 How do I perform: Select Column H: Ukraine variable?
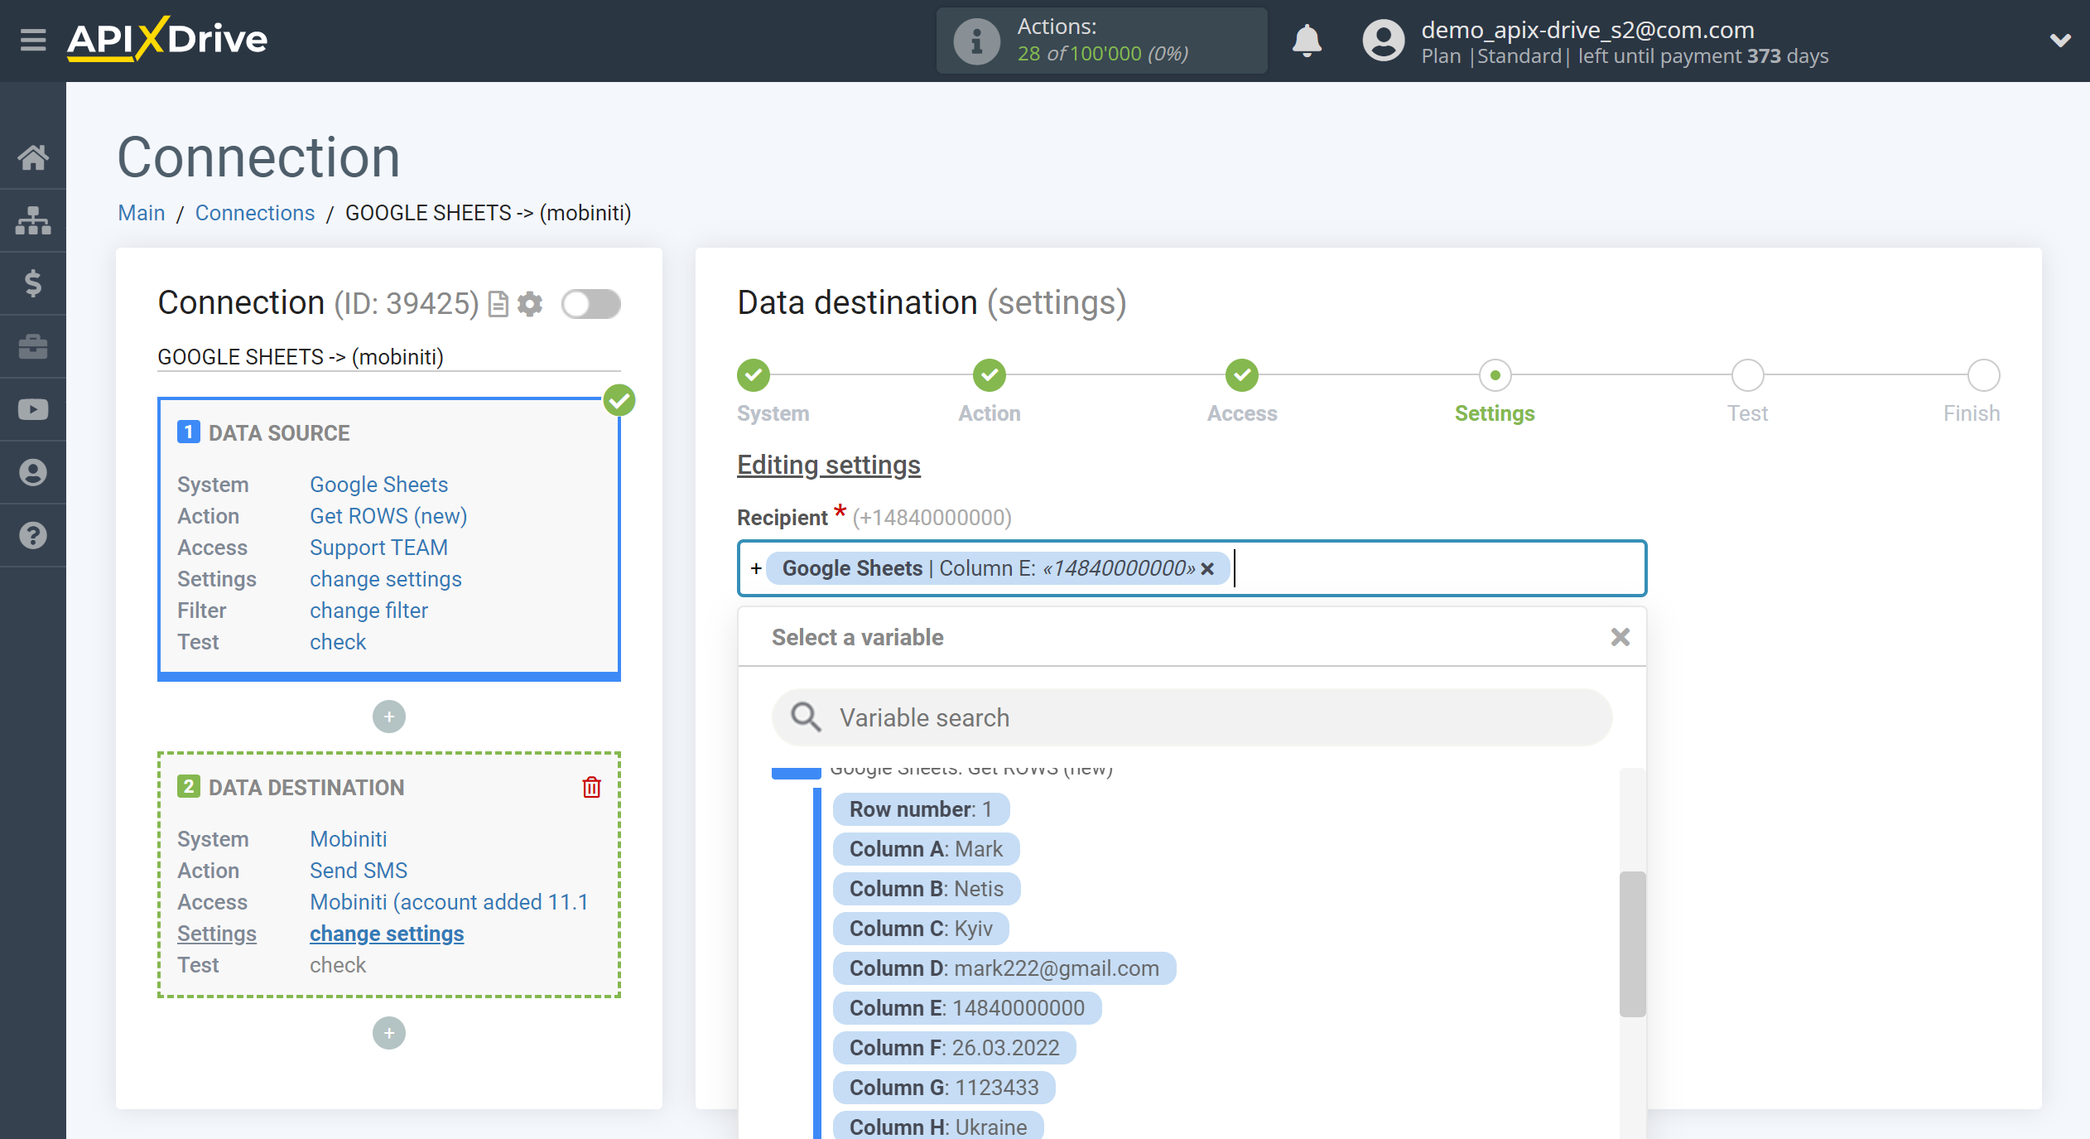pos(938,1127)
